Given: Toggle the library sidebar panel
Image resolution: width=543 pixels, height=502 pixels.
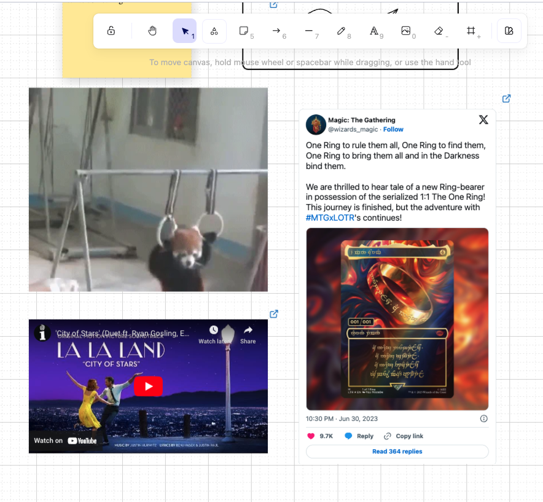Looking at the screenshot, I should click(x=509, y=31).
